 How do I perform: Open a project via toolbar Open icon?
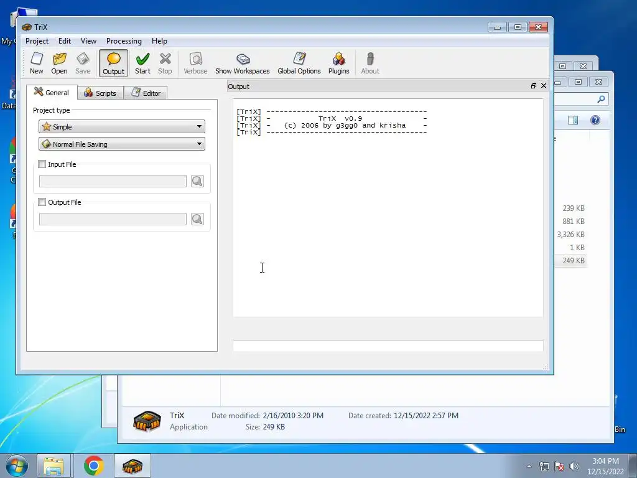(59, 63)
